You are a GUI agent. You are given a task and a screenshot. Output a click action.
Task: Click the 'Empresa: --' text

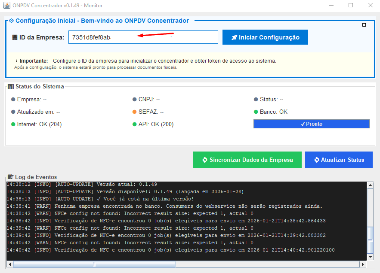click(x=32, y=100)
